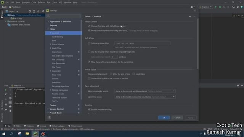The height and width of the screenshot is (137, 244).
Task: Click the user account icon in toolbar
Action: pos(193,7)
